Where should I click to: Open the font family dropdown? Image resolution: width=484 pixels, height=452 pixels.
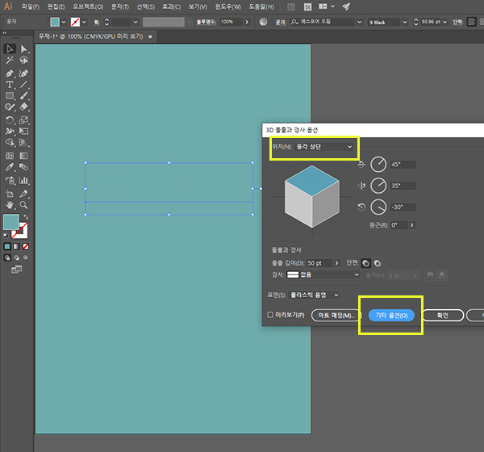pos(359,22)
